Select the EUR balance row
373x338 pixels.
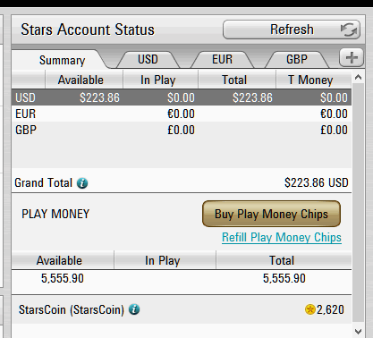[x=182, y=114]
